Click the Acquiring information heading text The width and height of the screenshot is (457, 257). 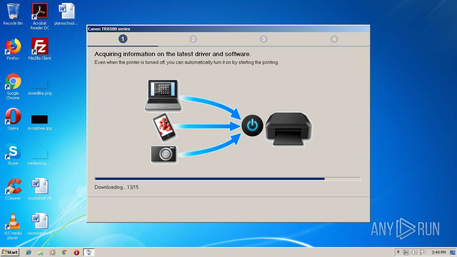pyautogui.click(x=173, y=54)
